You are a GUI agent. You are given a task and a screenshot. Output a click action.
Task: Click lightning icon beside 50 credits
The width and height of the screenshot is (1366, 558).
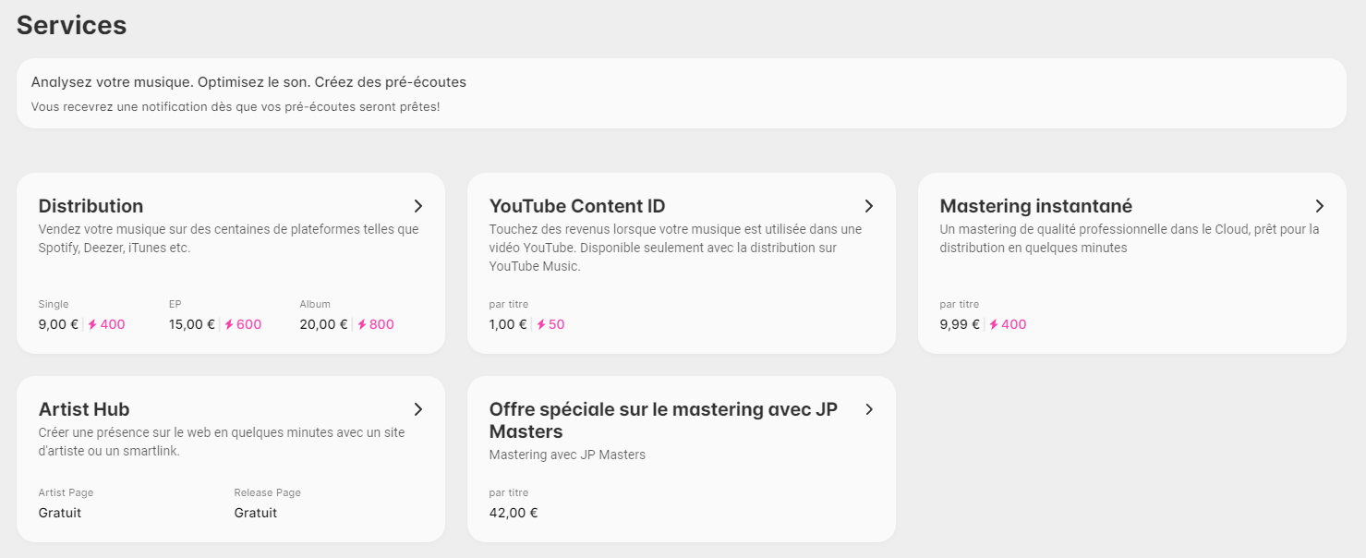(541, 324)
